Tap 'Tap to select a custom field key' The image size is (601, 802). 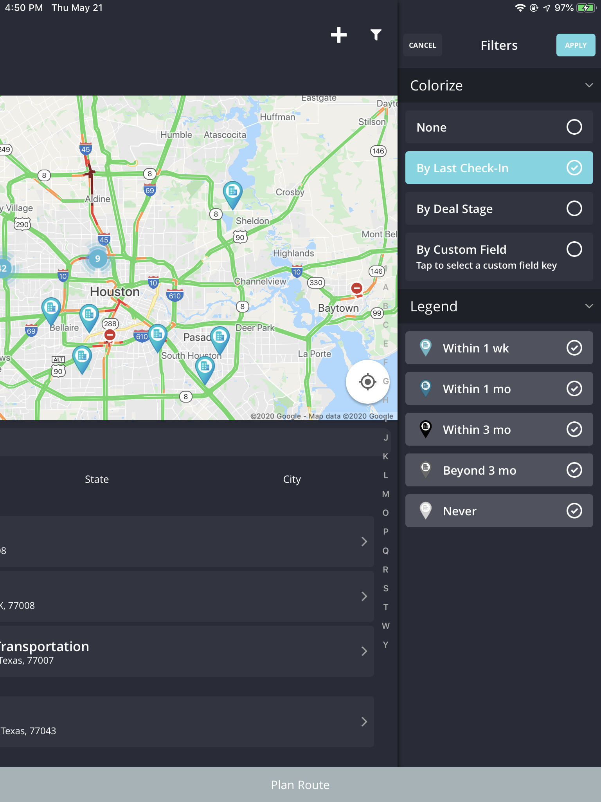486,266
